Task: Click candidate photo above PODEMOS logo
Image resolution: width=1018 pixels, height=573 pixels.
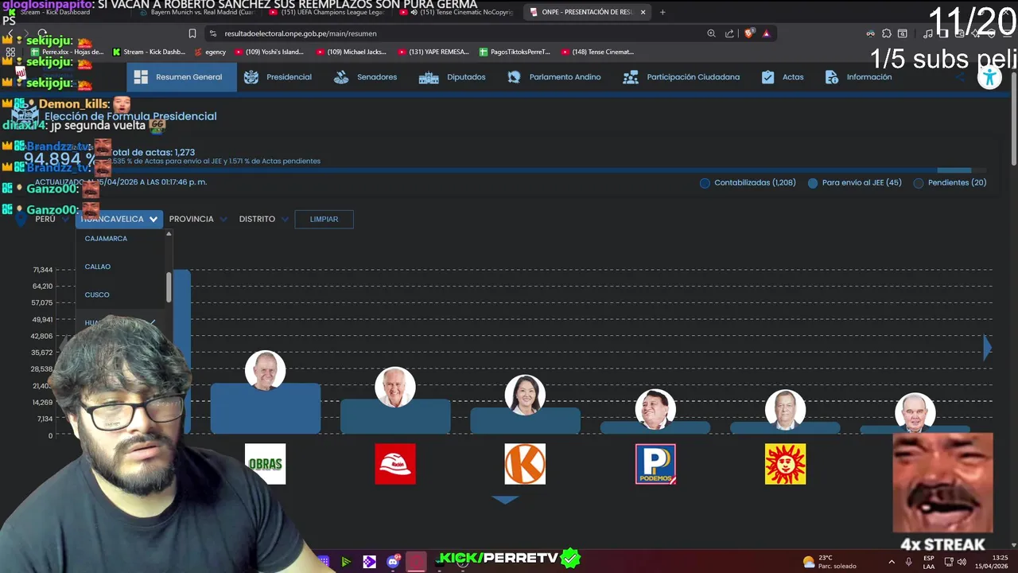Action: tap(655, 409)
